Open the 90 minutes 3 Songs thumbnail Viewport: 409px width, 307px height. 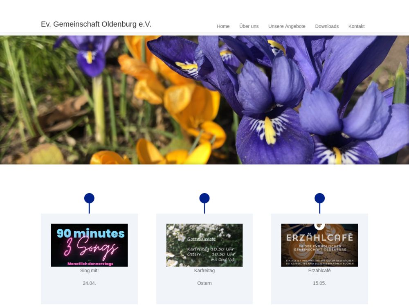click(x=90, y=245)
